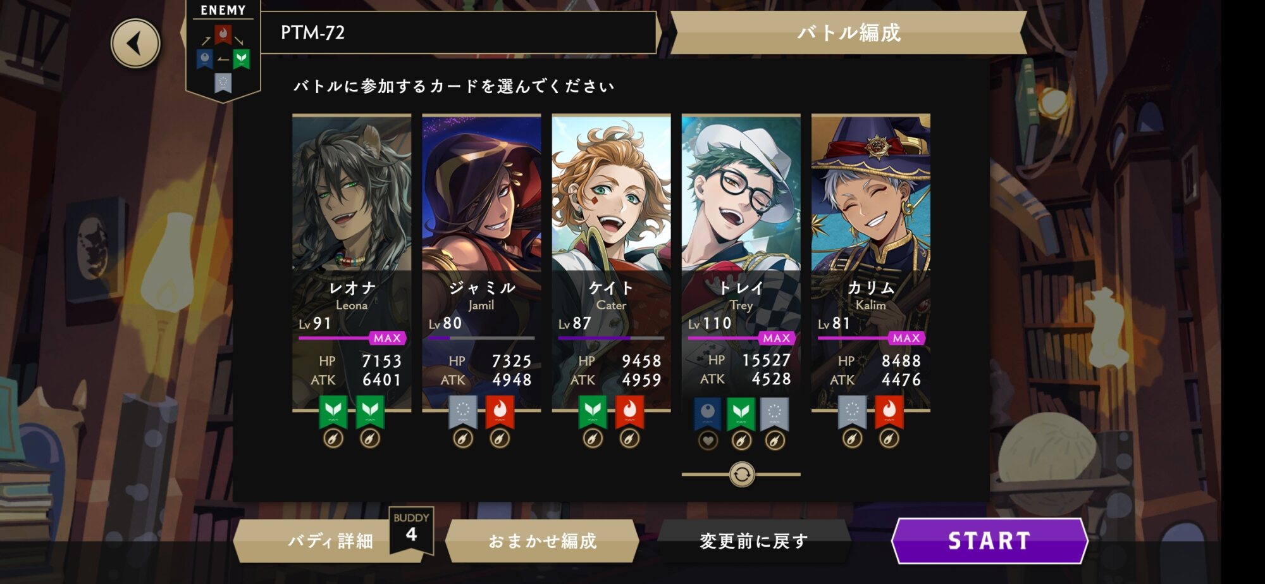Tap the swap icon under Trey's card
The width and height of the screenshot is (1265, 584).
pyautogui.click(x=741, y=474)
